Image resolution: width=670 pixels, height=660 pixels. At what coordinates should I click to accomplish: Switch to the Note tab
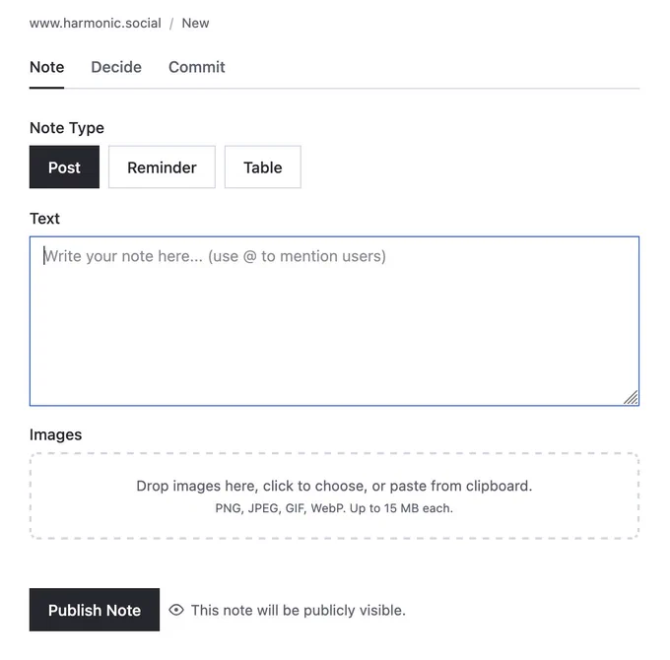click(47, 67)
